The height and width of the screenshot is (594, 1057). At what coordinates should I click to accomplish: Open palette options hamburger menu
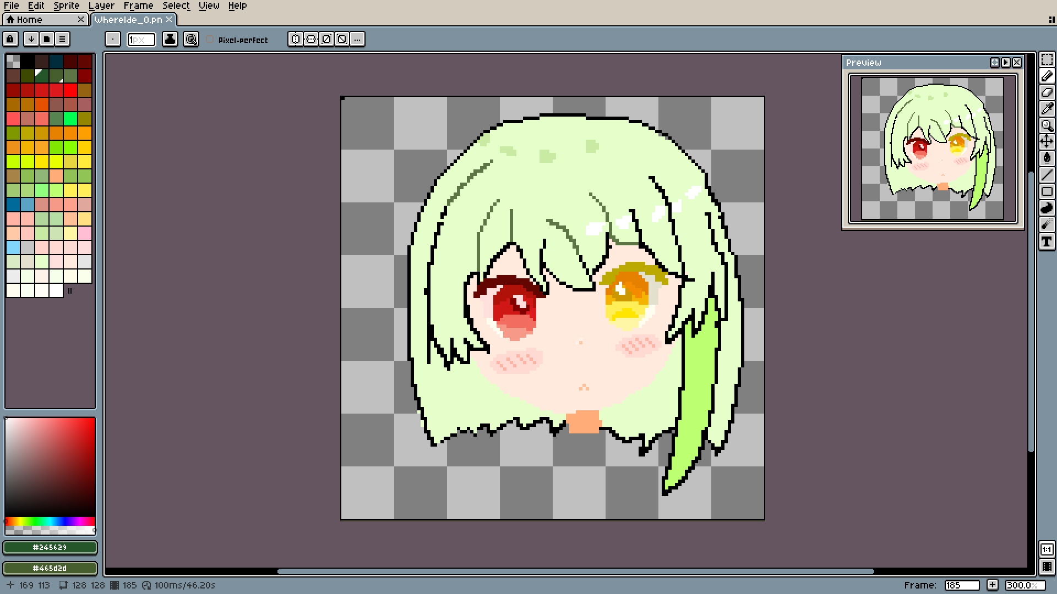[x=62, y=39]
